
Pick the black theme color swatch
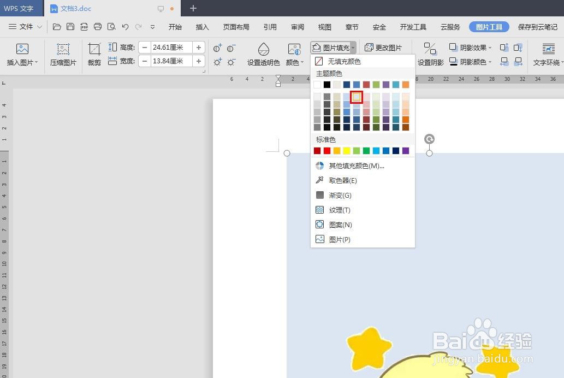(327, 85)
